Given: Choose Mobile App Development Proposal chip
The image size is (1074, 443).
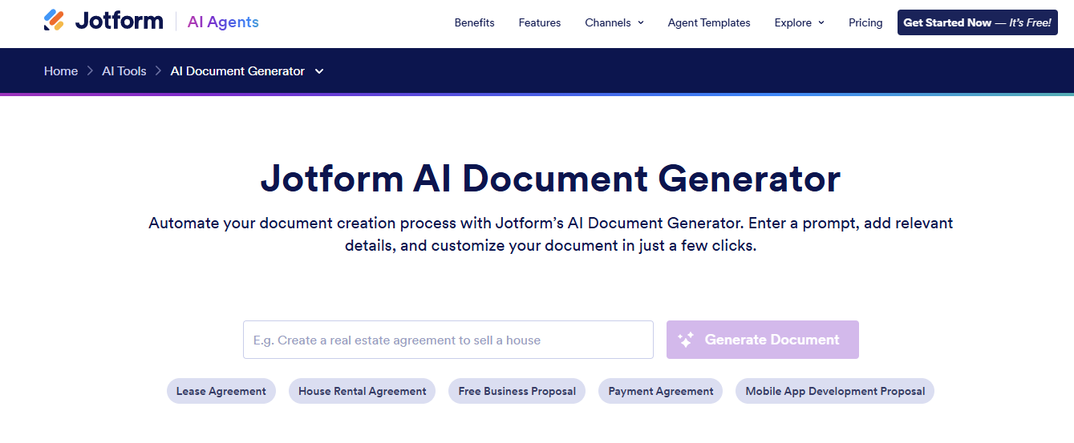Looking at the screenshot, I should pyautogui.click(x=835, y=391).
